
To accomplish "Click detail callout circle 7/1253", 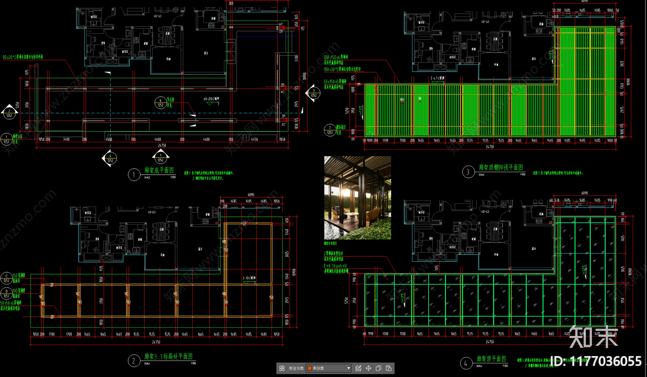I will point(330,130).
